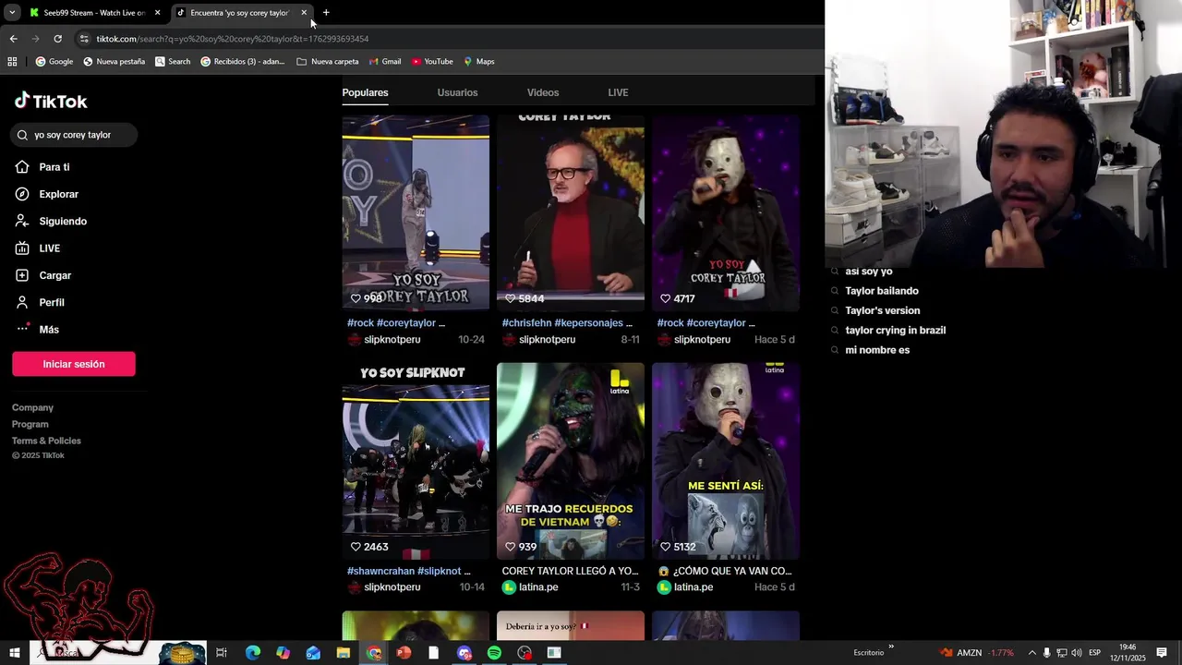Click the #chrisfehn hashtag link
This screenshot has height=665, width=1182.
coord(526,323)
